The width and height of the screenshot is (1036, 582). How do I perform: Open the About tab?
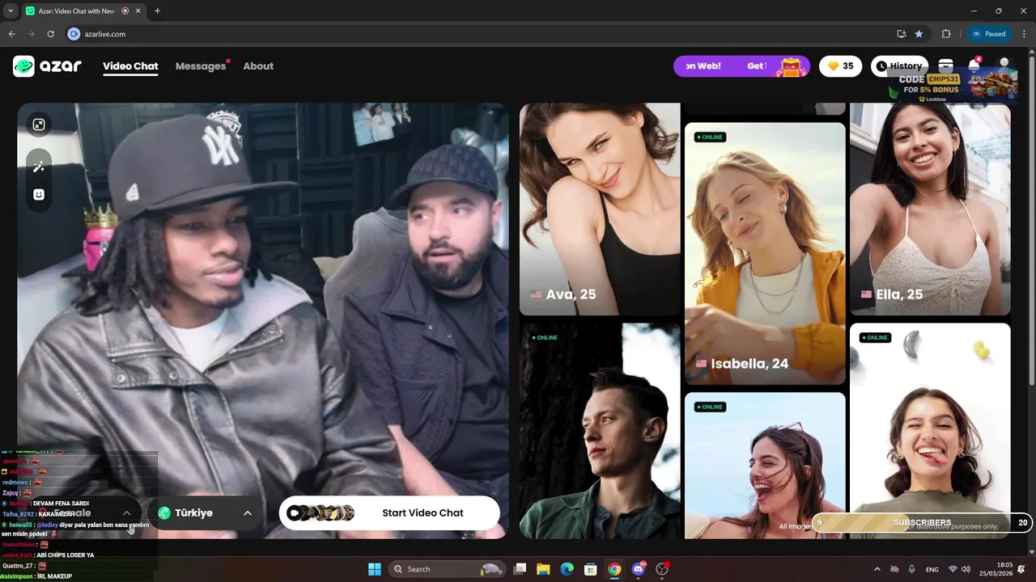coord(258,66)
